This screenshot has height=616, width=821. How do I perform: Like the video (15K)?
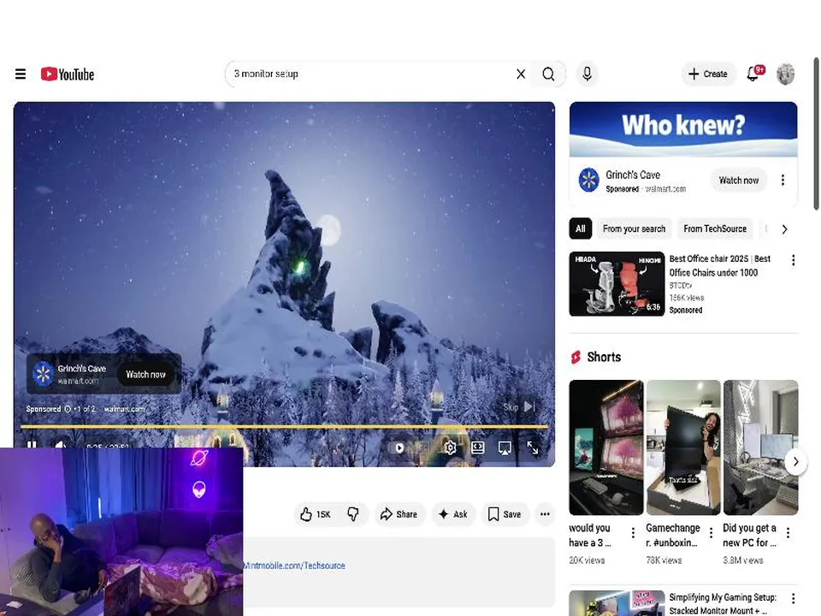pyautogui.click(x=316, y=514)
